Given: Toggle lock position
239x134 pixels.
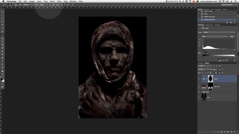Looking at the screenshot, I should click(208, 73).
